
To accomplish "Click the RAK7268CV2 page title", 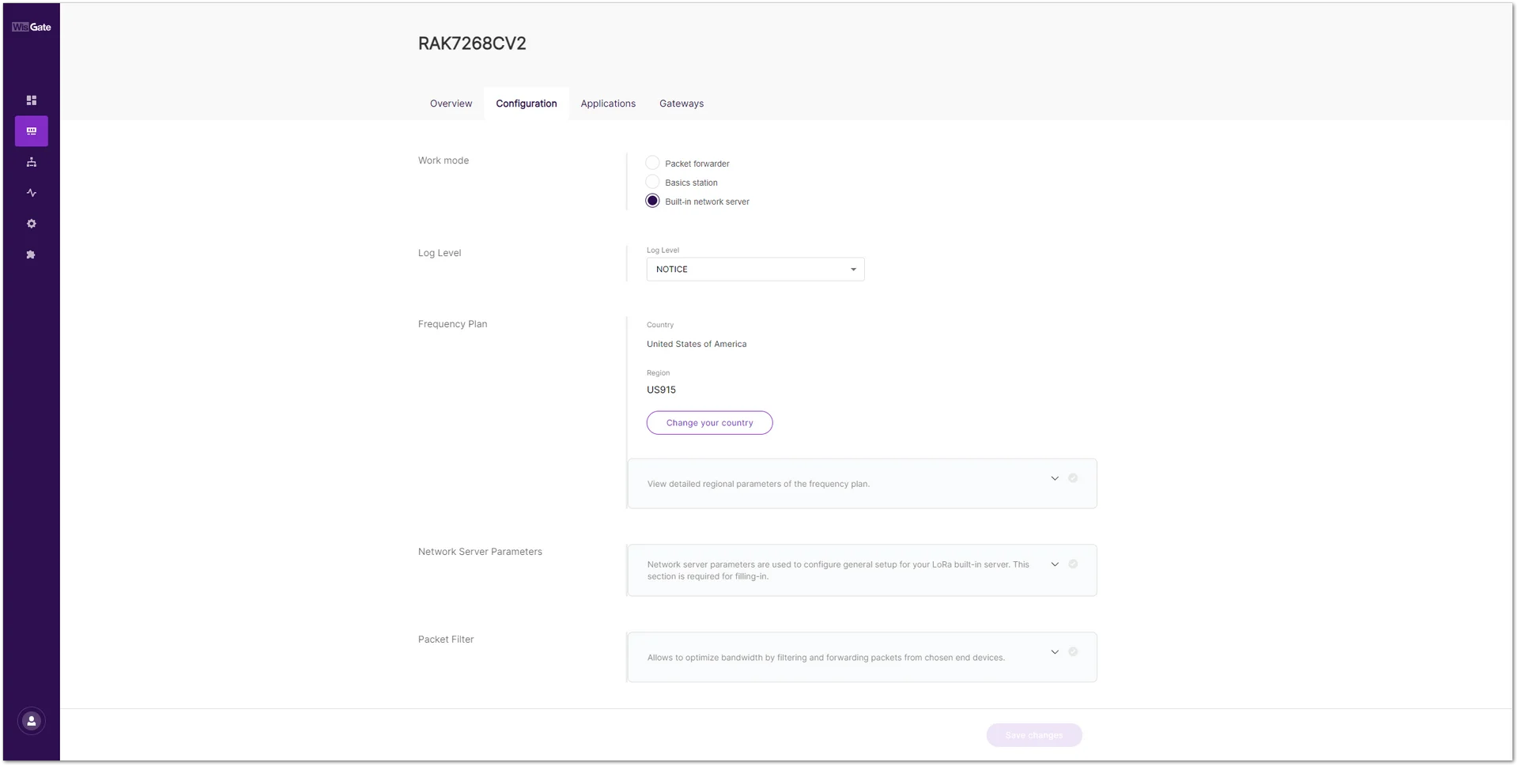I will point(472,43).
